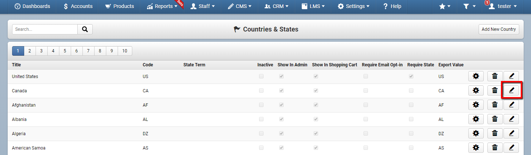The width and height of the screenshot is (531, 155).
Task: Click the search magnifier button
Action: (85, 29)
